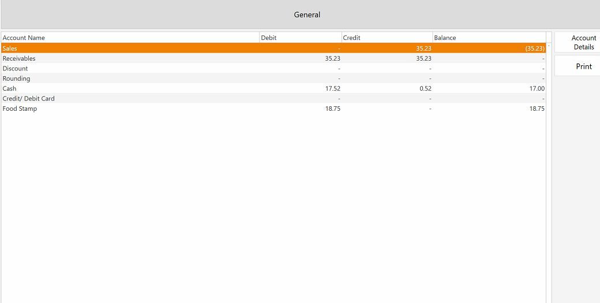Click the Sales balance (35.23)

(535, 48)
